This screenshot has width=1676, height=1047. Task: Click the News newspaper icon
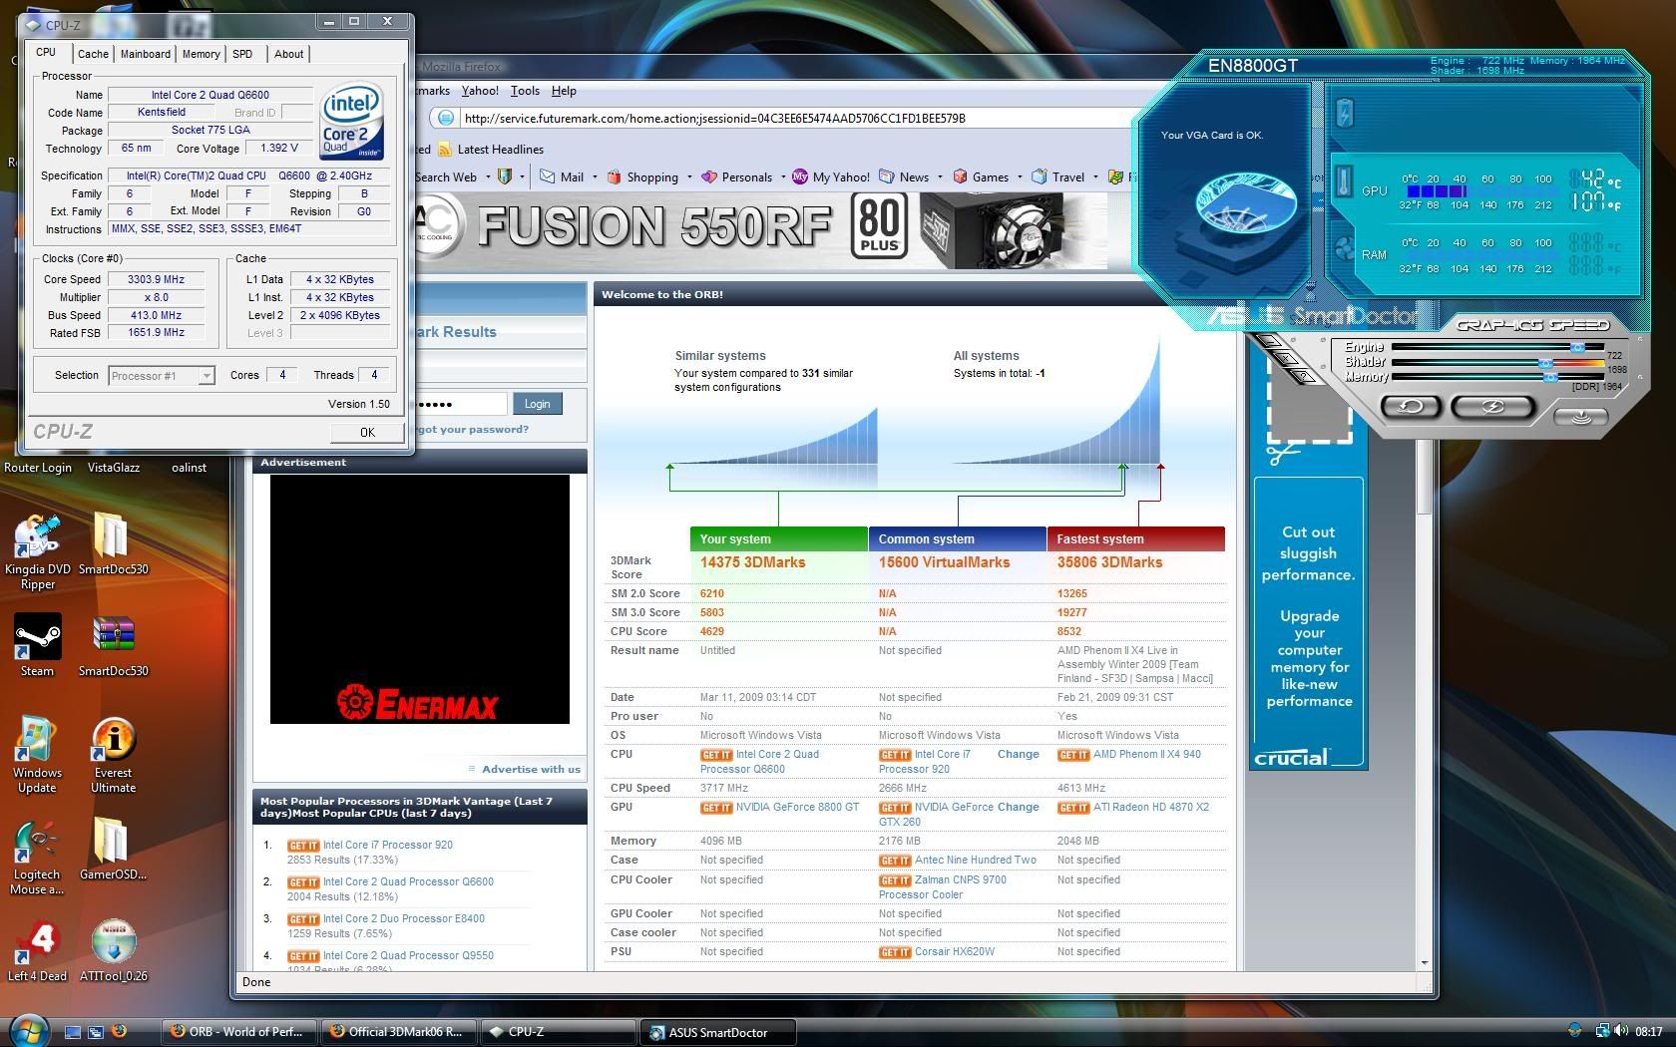[886, 176]
